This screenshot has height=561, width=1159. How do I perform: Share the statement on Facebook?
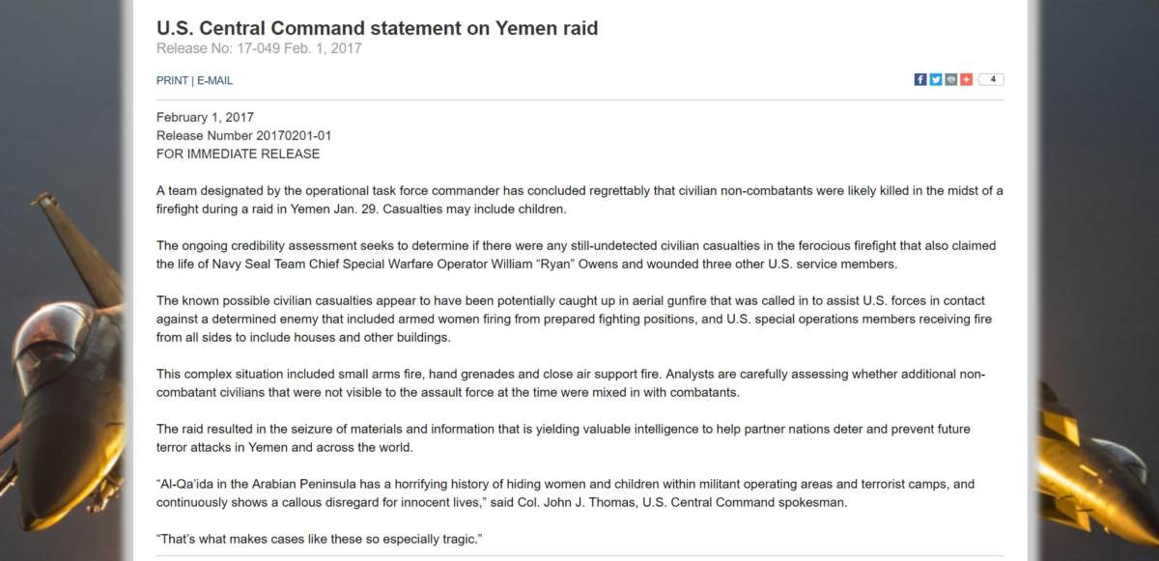pyautogui.click(x=920, y=80)
